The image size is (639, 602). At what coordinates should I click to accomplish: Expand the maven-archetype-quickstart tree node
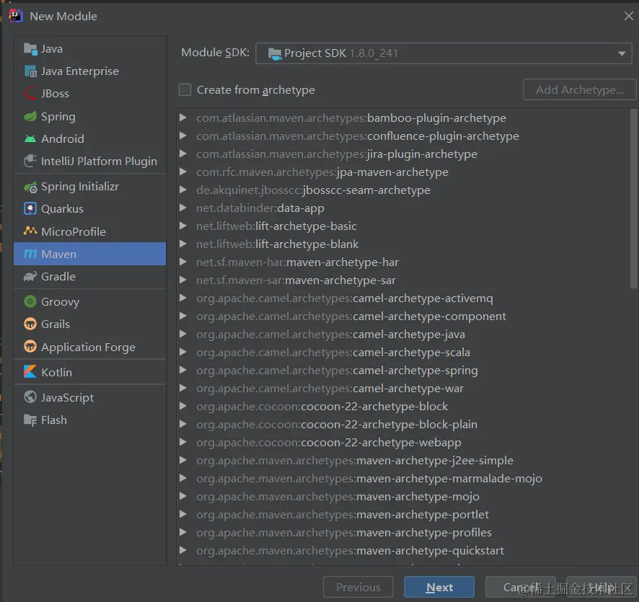pos(183,551)
